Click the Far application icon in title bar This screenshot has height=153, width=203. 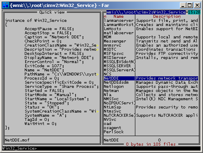point(6,5)
